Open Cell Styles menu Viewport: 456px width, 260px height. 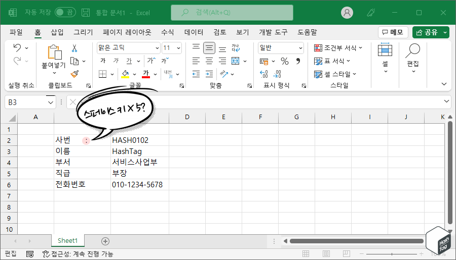335,74
